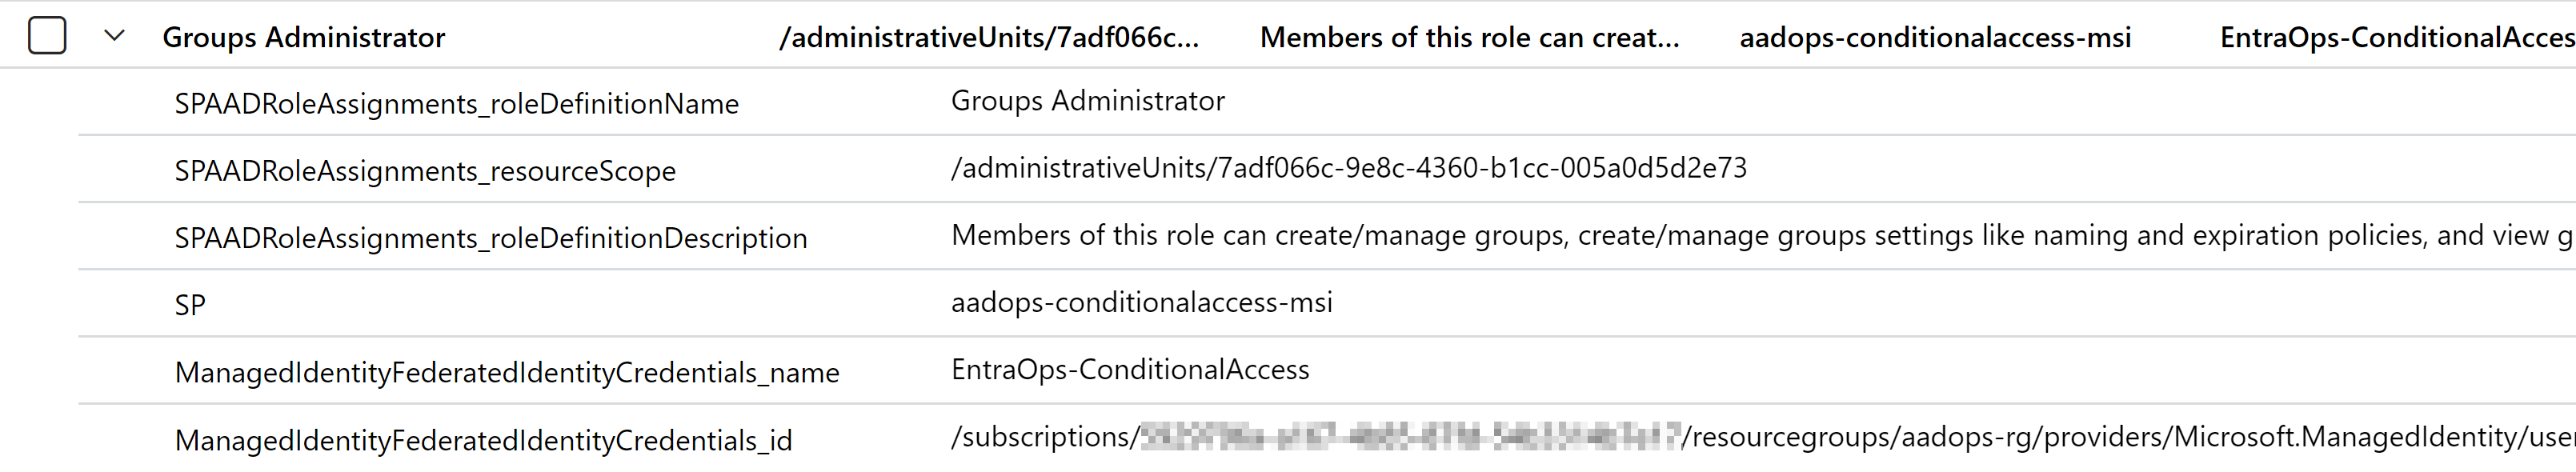Click the SPAADRoleAssignments_resourceScope field label
This screenshot has height=472, width=2576.
point(425,171)
